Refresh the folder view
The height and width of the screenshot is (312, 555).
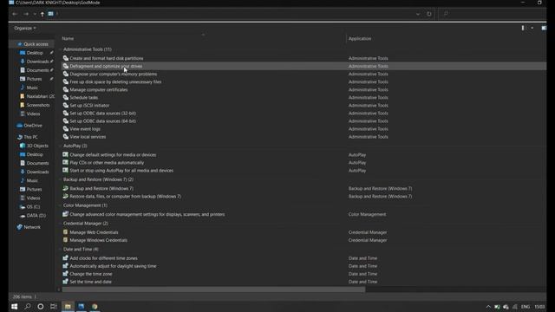(x=429, y=14)
